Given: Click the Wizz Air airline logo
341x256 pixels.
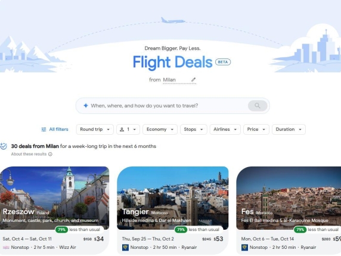Looking at the screenshot, I should pyautogui.click(x=6, y=248).
